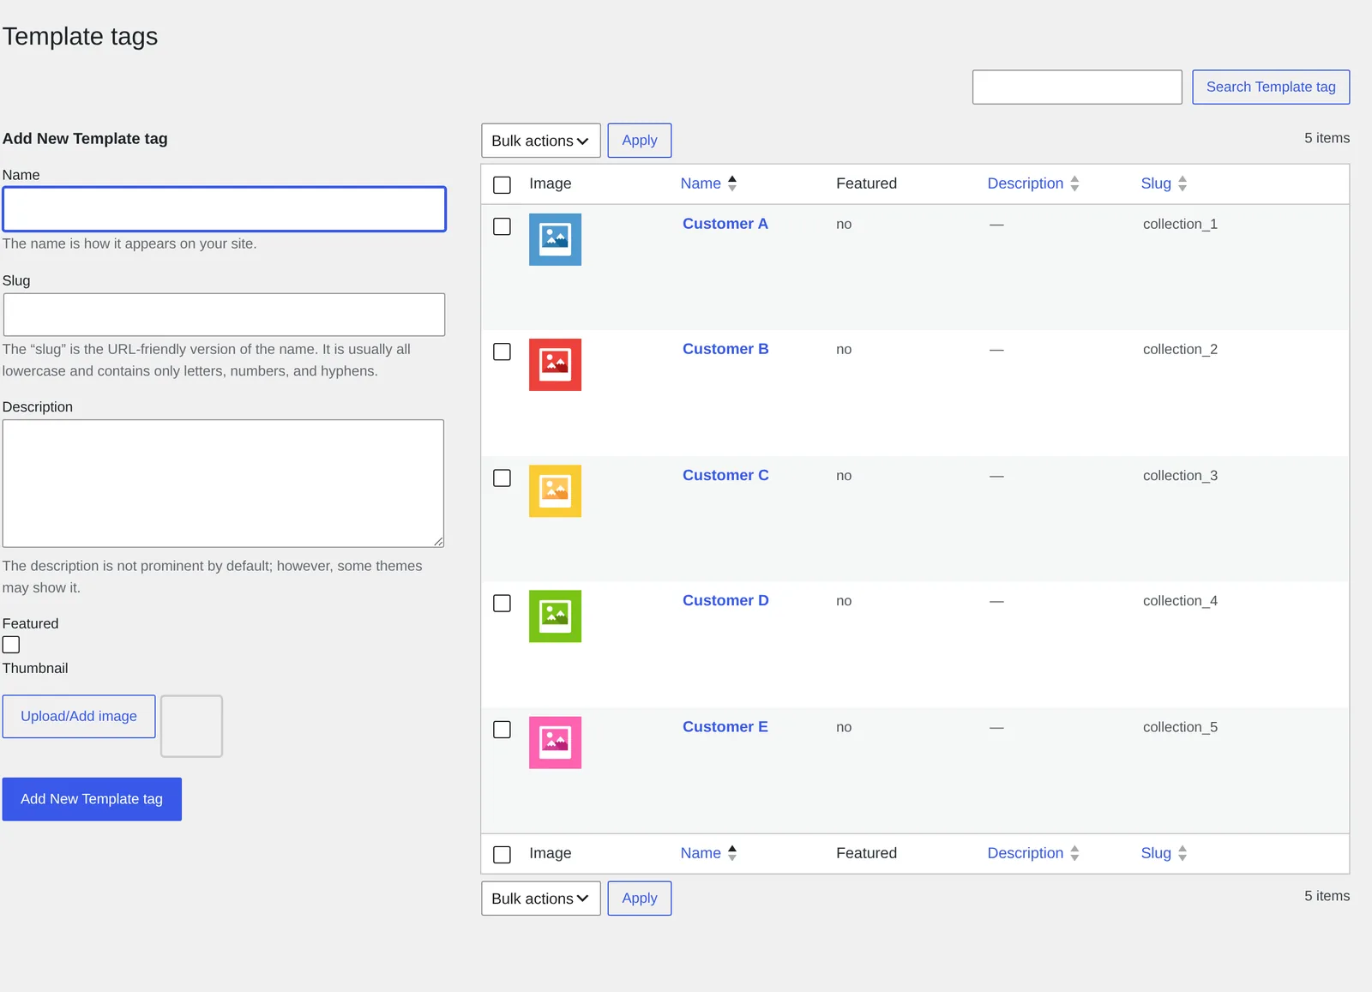Click the bottom '5 items' count
This screenshot has height=992, width=1372.
click(1327, 896)
